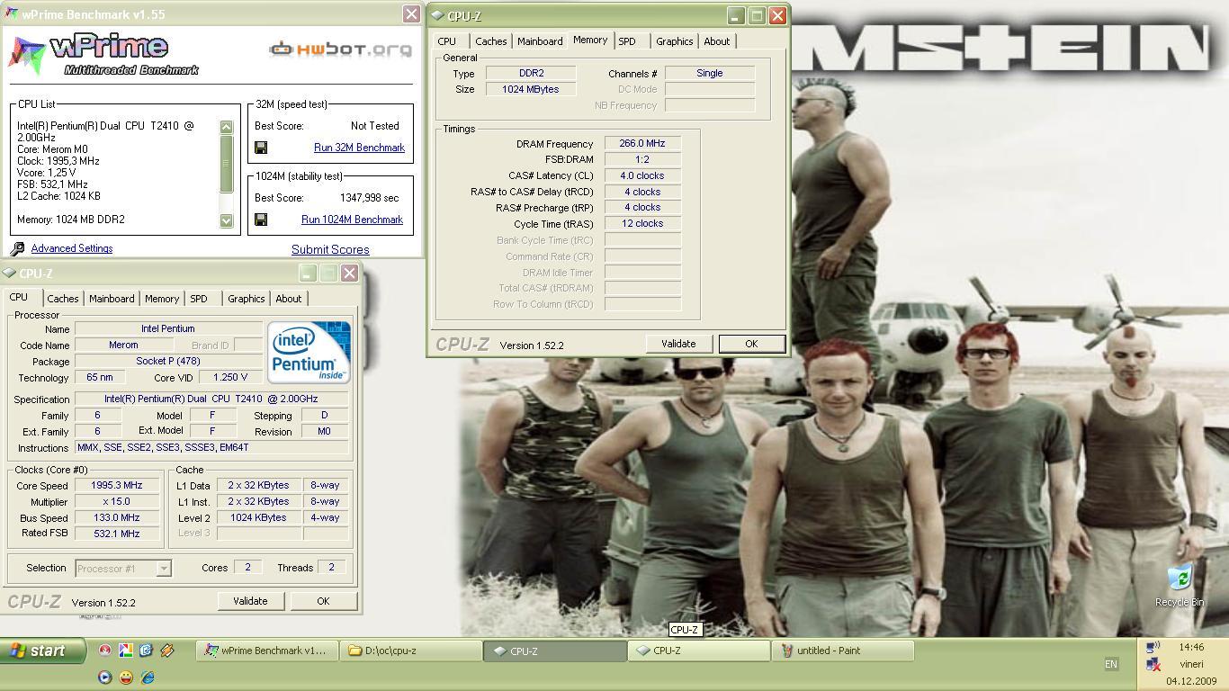Launch Windows Media Player from quick launch
Screen dimensions: 1229x691
click(x=105, y=677)
